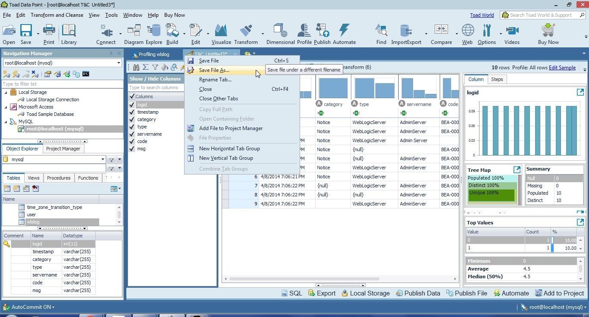589x317 pixels.
Task: Toggle the Columns select-all checkbox
Action: coord(132,96)
